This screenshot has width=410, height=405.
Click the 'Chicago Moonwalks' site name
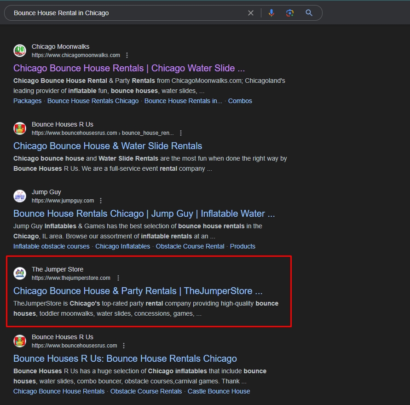pyautogui.click(x=60, y=46)
